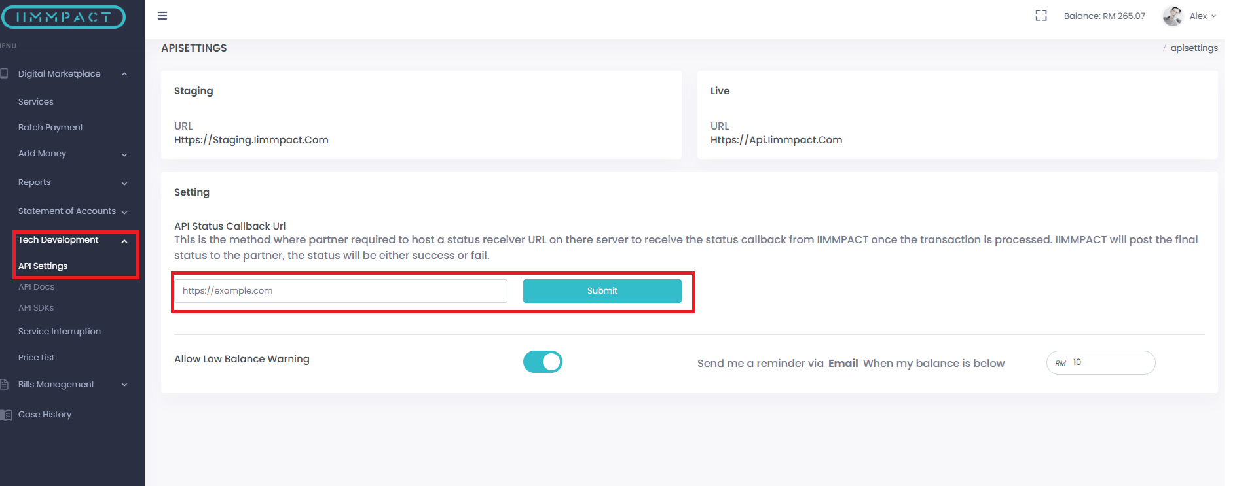Open API Docs in sidebar
Image resolution: width=1235 pixels, height=486 pixels.
[36, 287]
